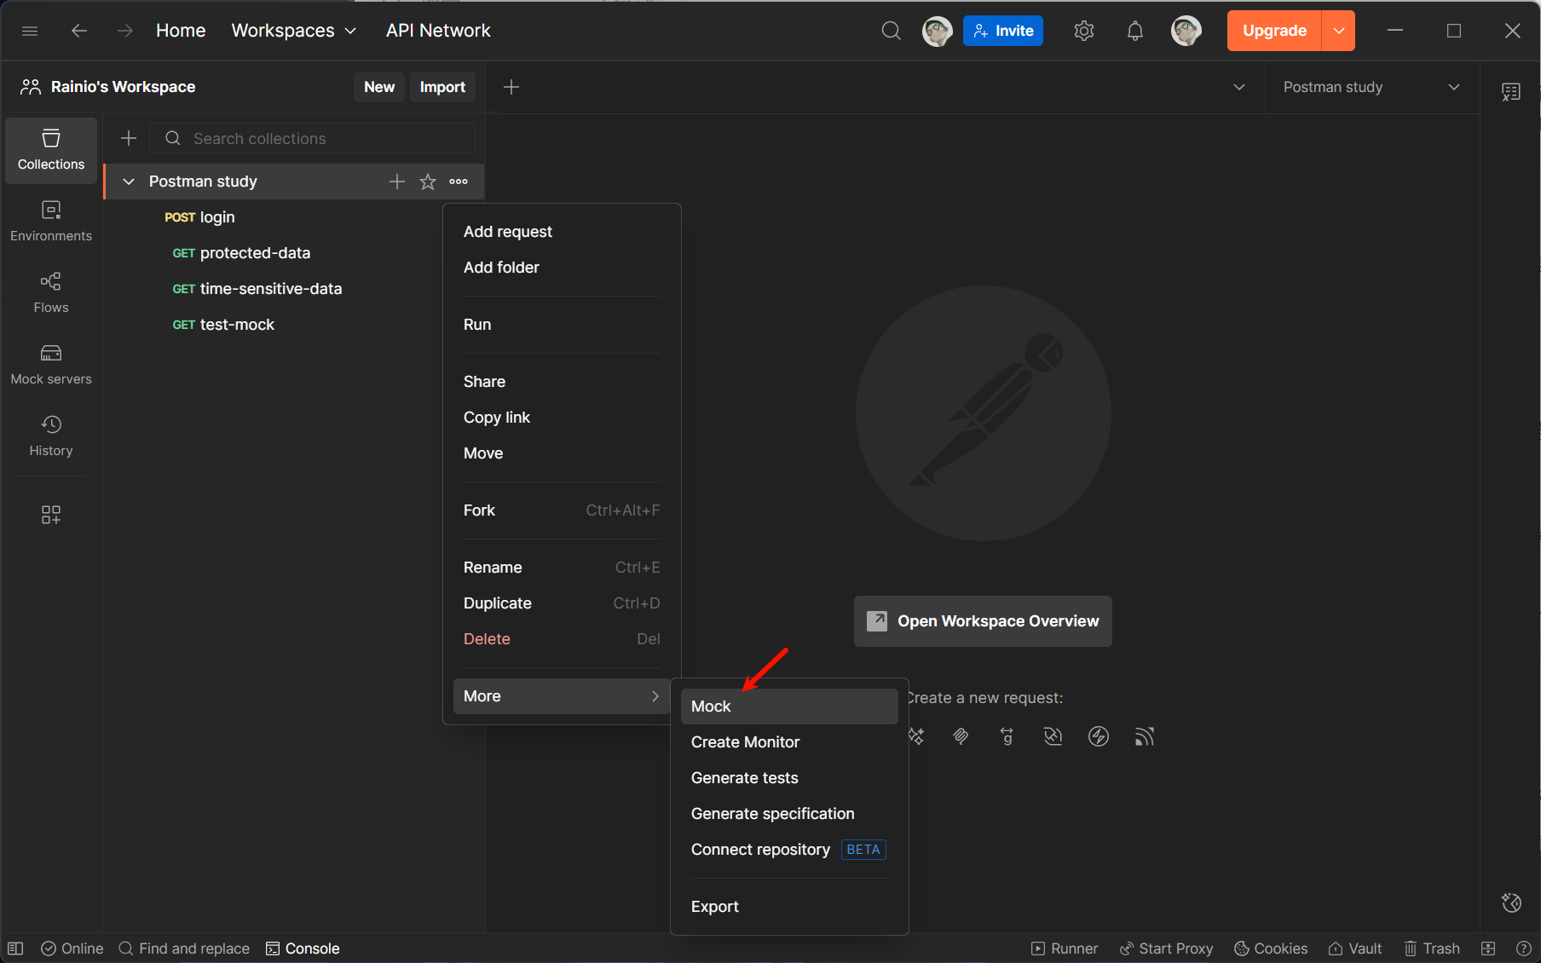Choose Generate specification in the submenu
The height and width of the screenshot is (963, 1541).
pyautogui.click(x=789, y=814)
